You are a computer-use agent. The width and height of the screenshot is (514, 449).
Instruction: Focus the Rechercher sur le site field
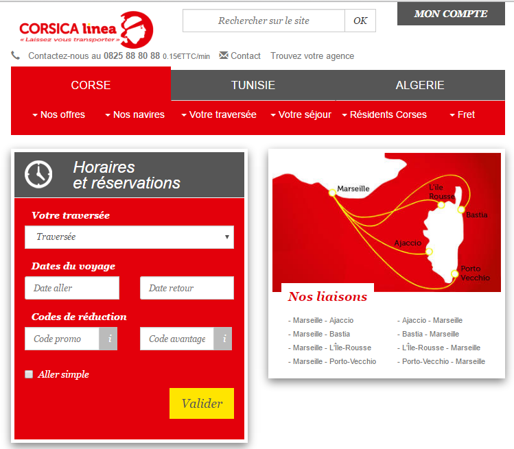pos(264,21)
